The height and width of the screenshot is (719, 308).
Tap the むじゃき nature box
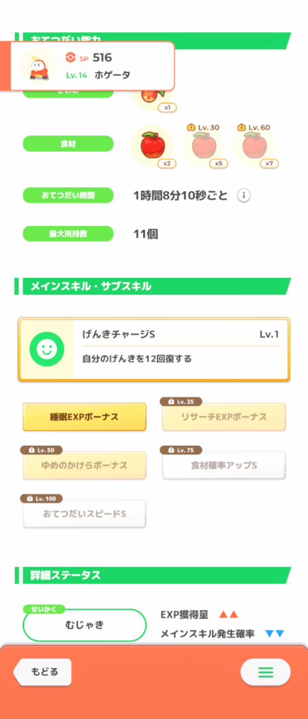click(x=84, y=624)
